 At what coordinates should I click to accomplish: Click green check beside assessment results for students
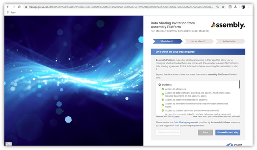click(163, 100)
